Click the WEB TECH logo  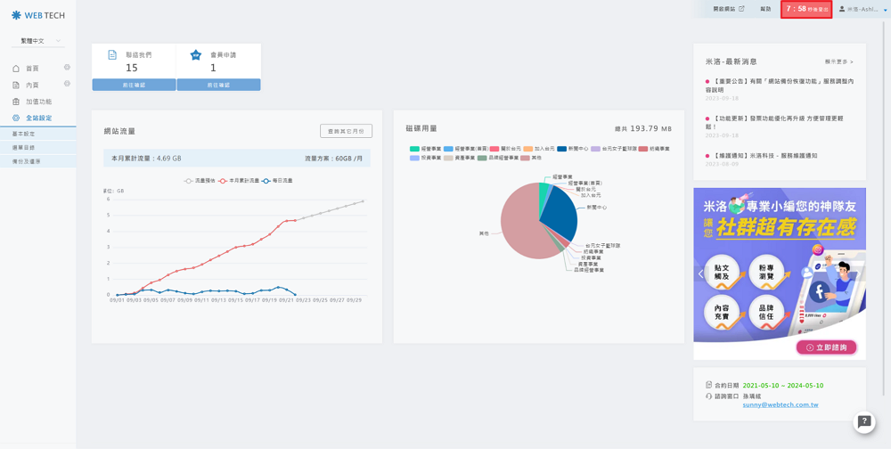(37, 15)
